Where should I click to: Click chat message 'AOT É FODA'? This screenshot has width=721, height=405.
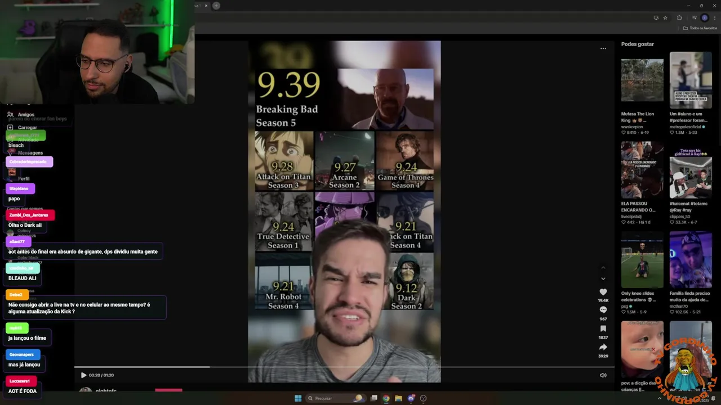click(23, 391)
